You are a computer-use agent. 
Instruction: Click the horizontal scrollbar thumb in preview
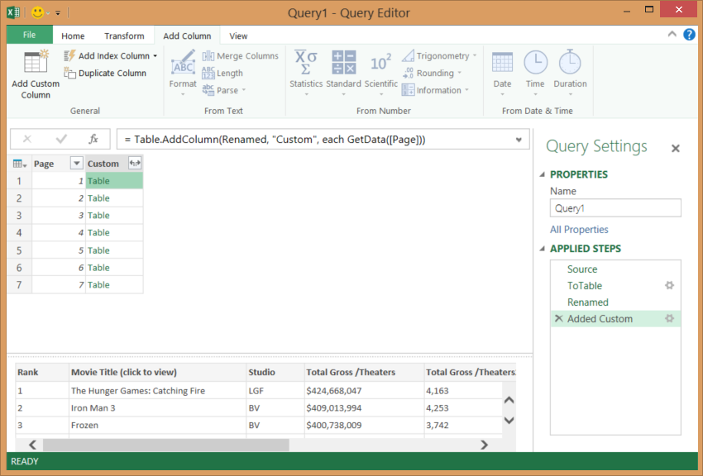click(x=166, y=445)
